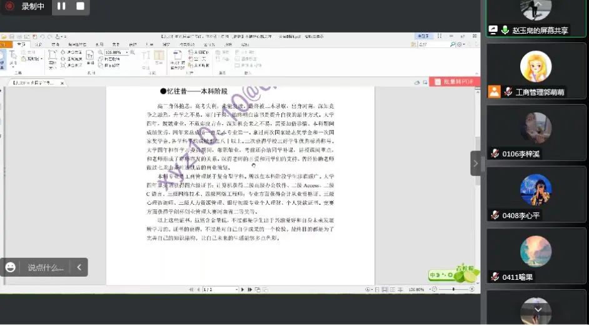Select the PDF document tab

coord(33,82)
